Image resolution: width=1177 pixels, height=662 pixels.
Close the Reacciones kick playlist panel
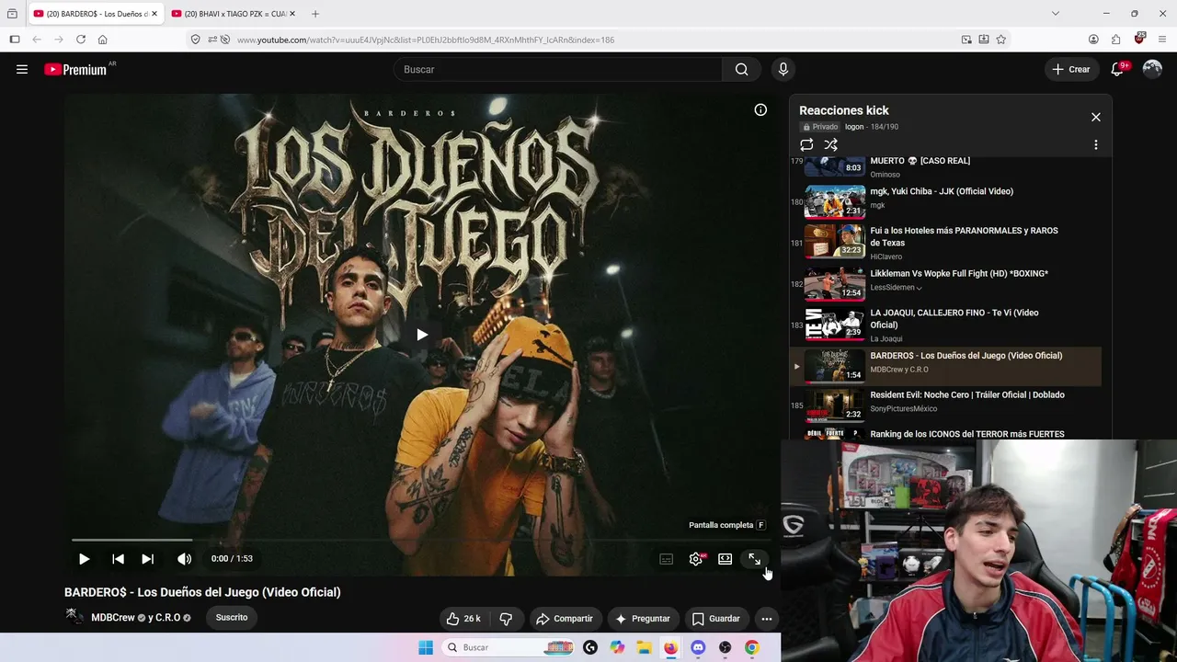(1095, 117)
